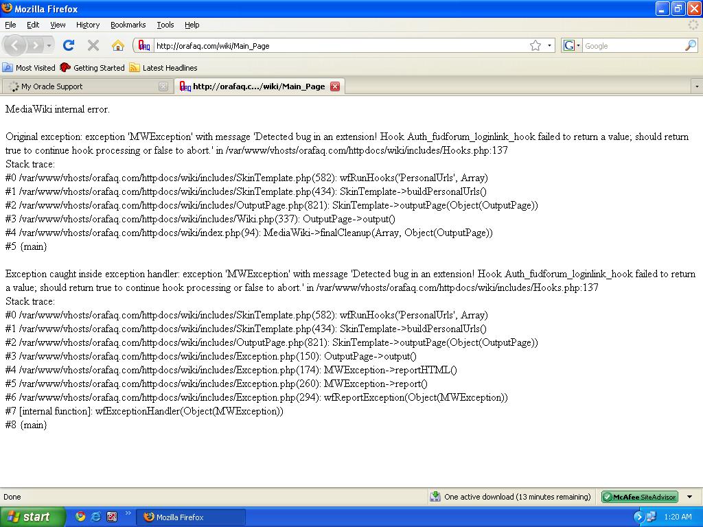
Task: Click the trace line with Wiki.php(337)
Action: (200, 219)
